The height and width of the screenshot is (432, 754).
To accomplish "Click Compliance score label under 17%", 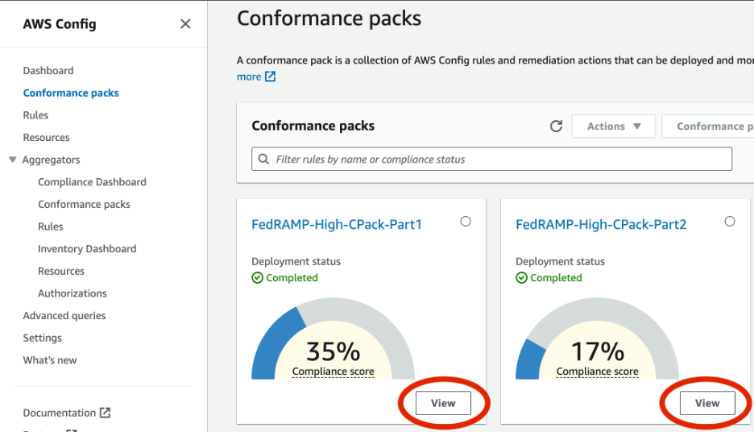I will point(597,372).
